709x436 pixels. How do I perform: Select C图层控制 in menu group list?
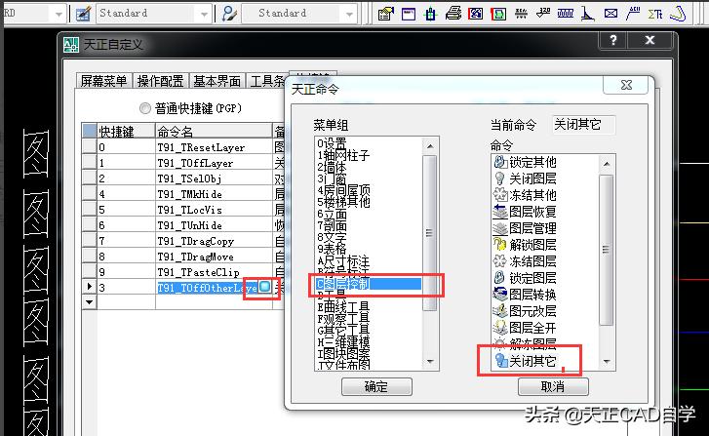[369, 284]
